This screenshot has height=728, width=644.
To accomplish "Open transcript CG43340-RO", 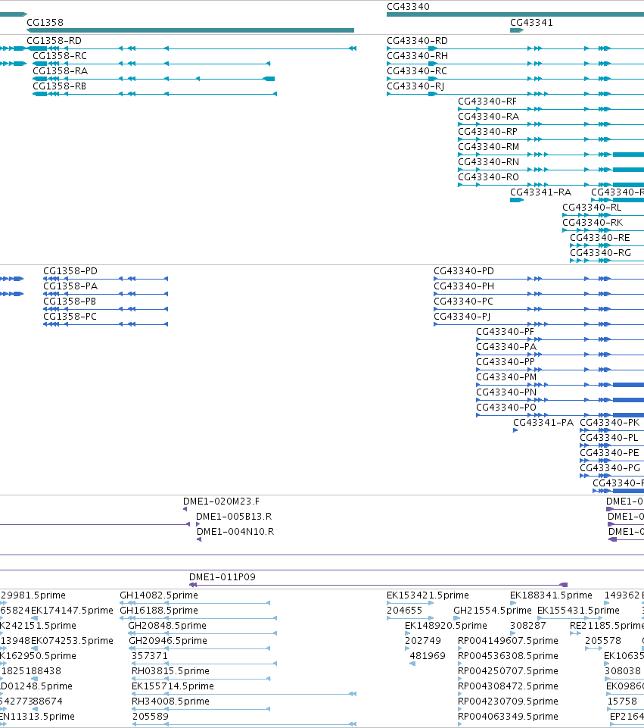I will 489,177.
